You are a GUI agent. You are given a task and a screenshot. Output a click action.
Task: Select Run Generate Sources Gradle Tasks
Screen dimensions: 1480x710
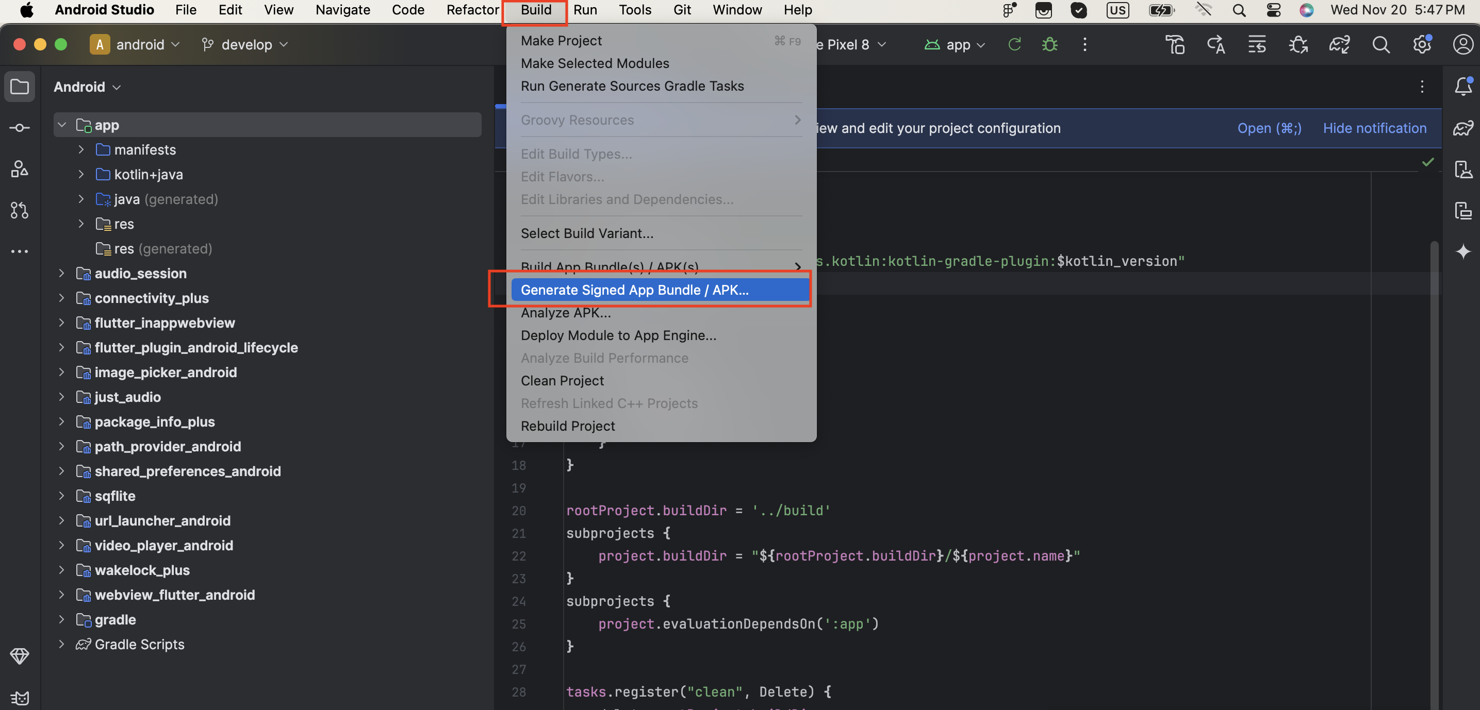click(x=661, y=86)
